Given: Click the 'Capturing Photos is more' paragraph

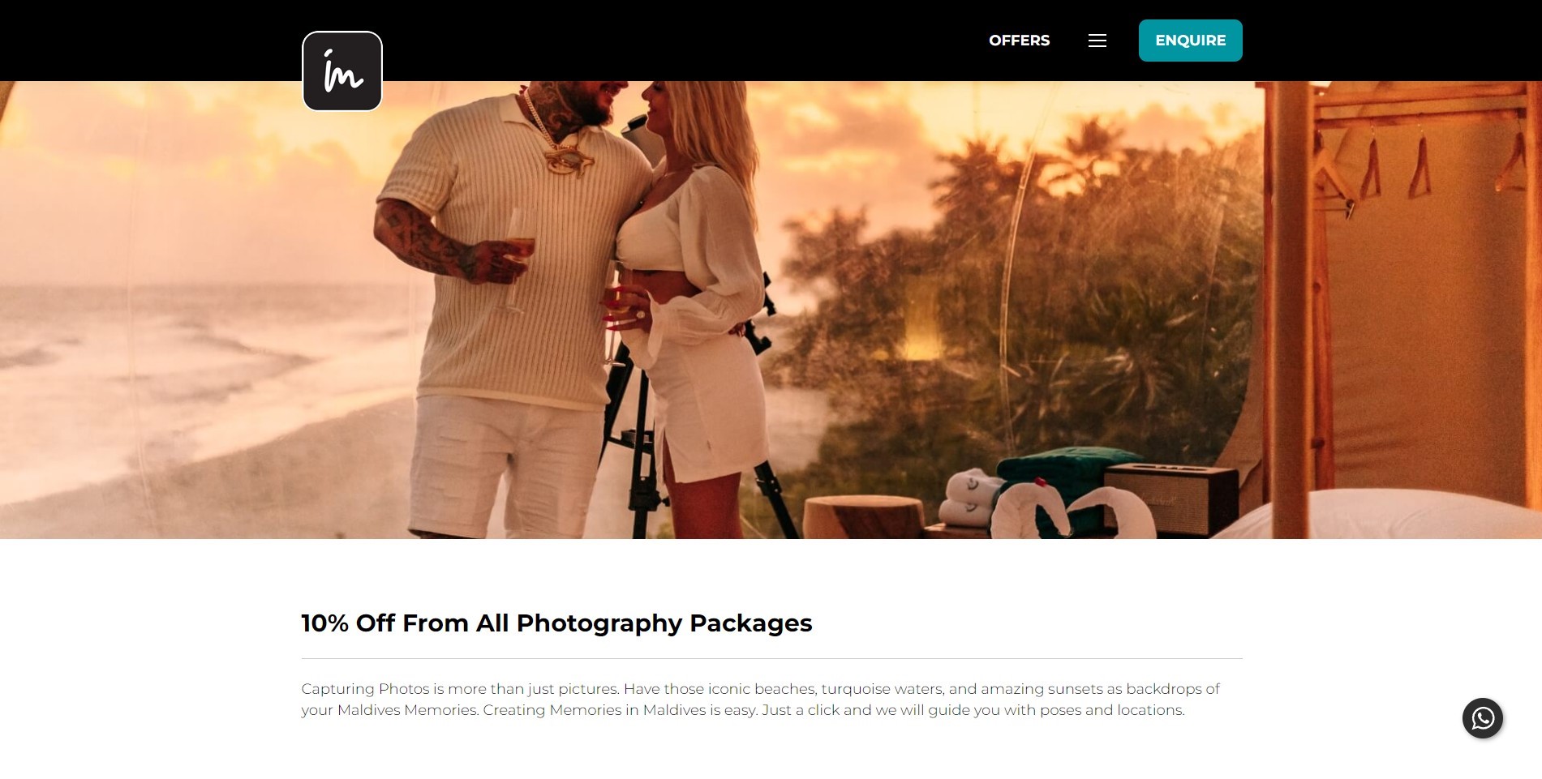Looking at the screenshot, I should click(760, 700).
